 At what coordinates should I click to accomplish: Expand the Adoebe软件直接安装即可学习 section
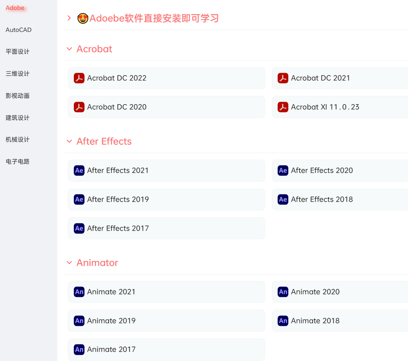(69, 18)
